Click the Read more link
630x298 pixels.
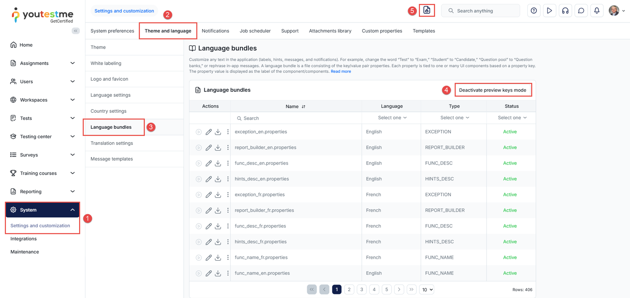click(341, 71)
